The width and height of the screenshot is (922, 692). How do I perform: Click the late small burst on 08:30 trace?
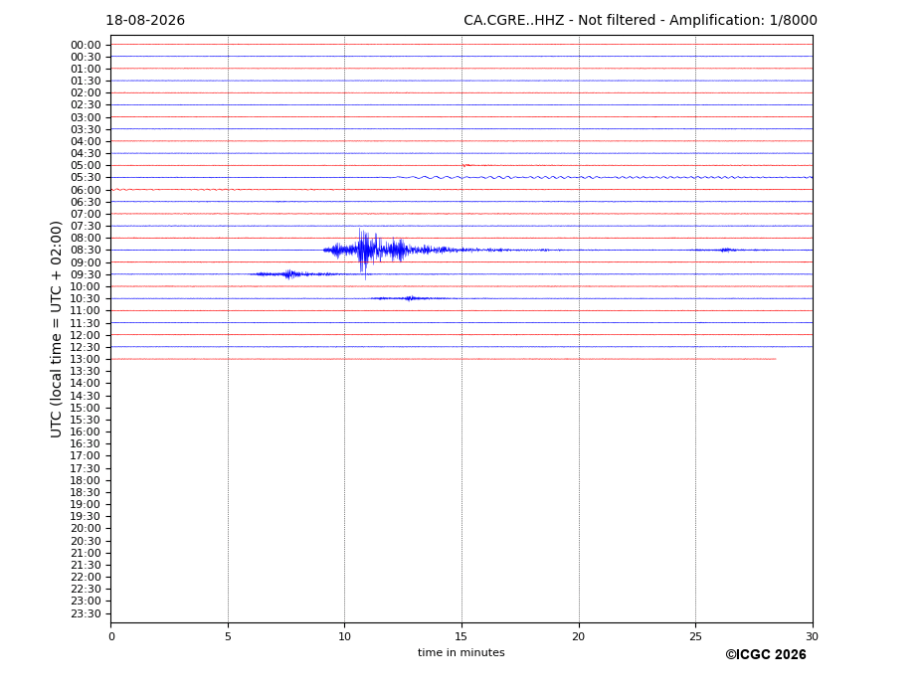pyautogui.click(x=727, y=250)
